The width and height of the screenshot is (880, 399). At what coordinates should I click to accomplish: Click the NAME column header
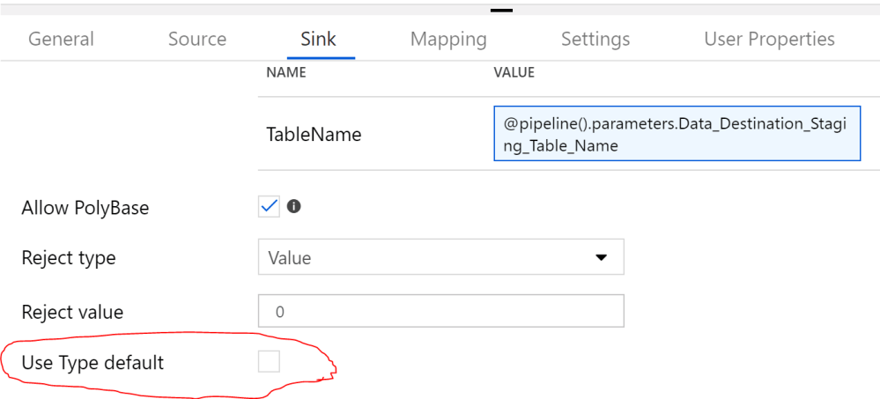286,72
